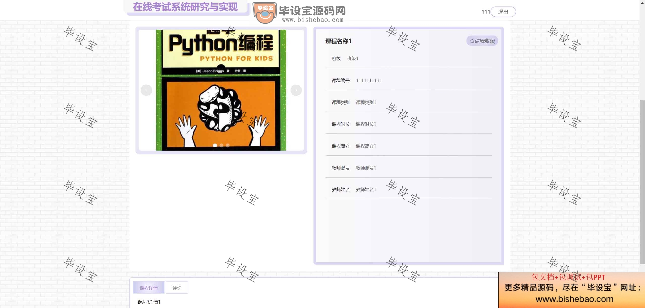Select the second carousel indicator dot
The height and width of the screenshot is (308, 645).
point(221,145)
